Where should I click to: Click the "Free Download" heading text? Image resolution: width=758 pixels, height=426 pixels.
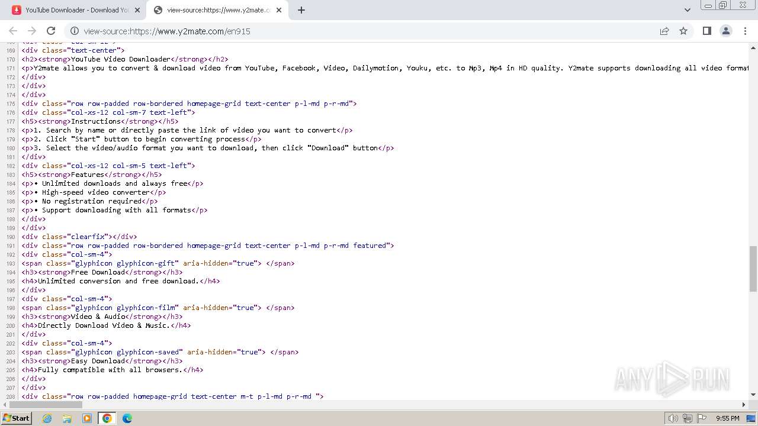click(98, 272)
